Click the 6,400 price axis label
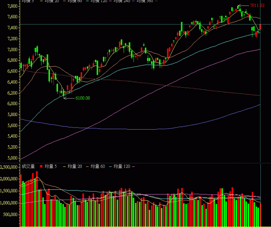 pos(12,82)
